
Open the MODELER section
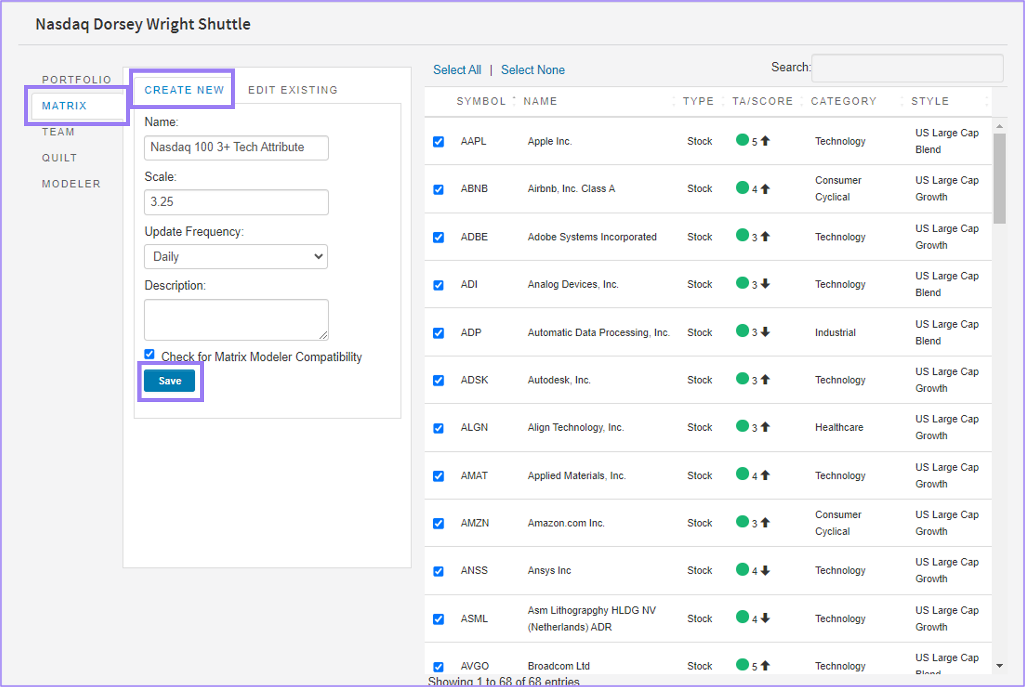pos(71,184)
